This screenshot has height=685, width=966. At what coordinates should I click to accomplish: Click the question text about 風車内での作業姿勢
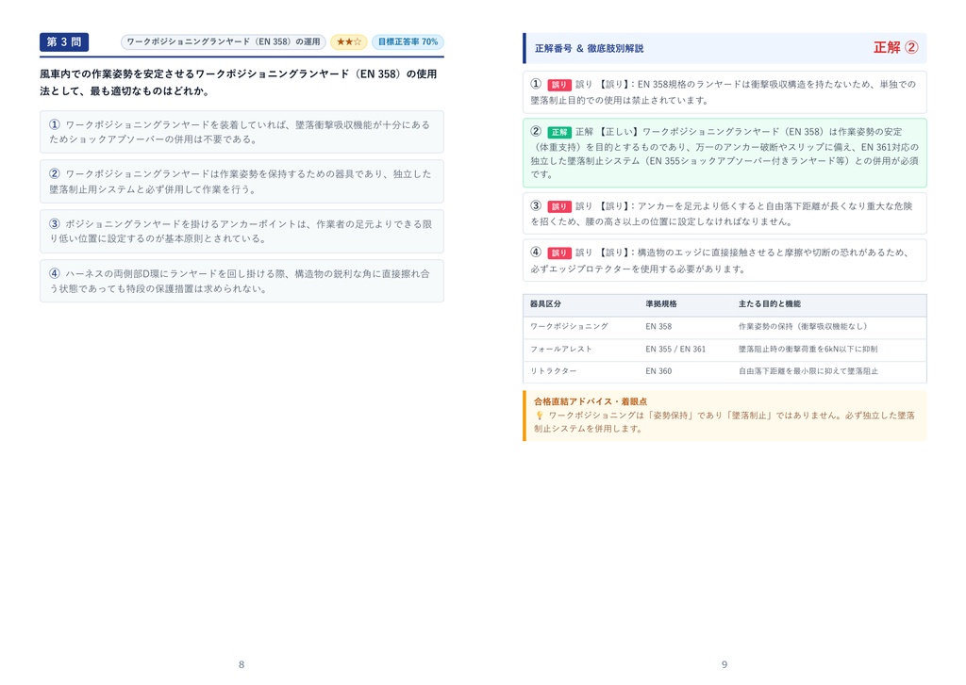click(x=239, y=83)
